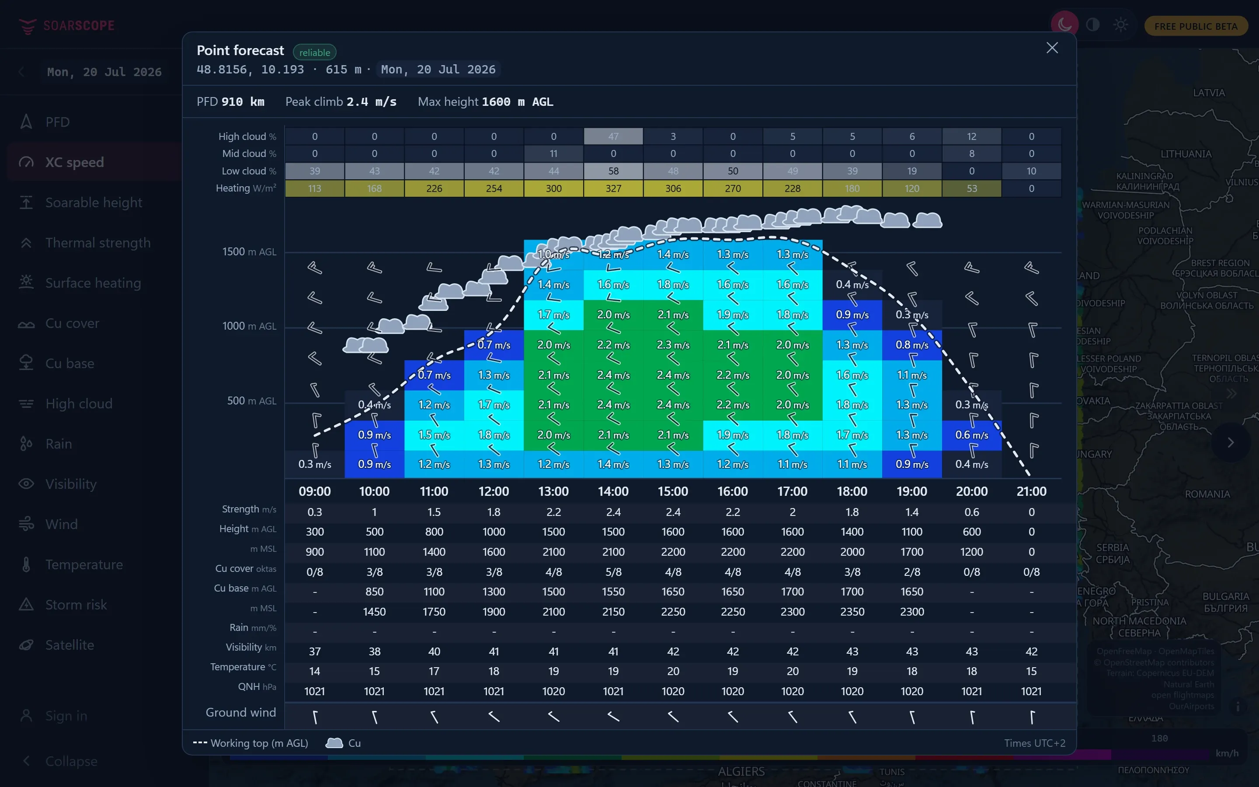1259x787 pixels.
Task: Open the OurAirports attribution link
Action: pos(1191,706)
